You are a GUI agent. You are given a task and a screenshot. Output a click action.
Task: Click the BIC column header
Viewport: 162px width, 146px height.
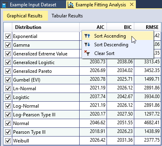point(120,27)
